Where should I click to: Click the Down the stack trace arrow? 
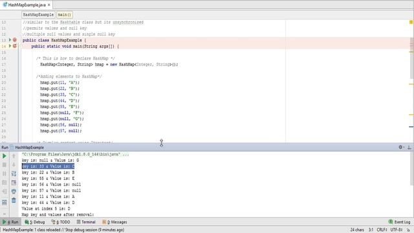(14, 165)
